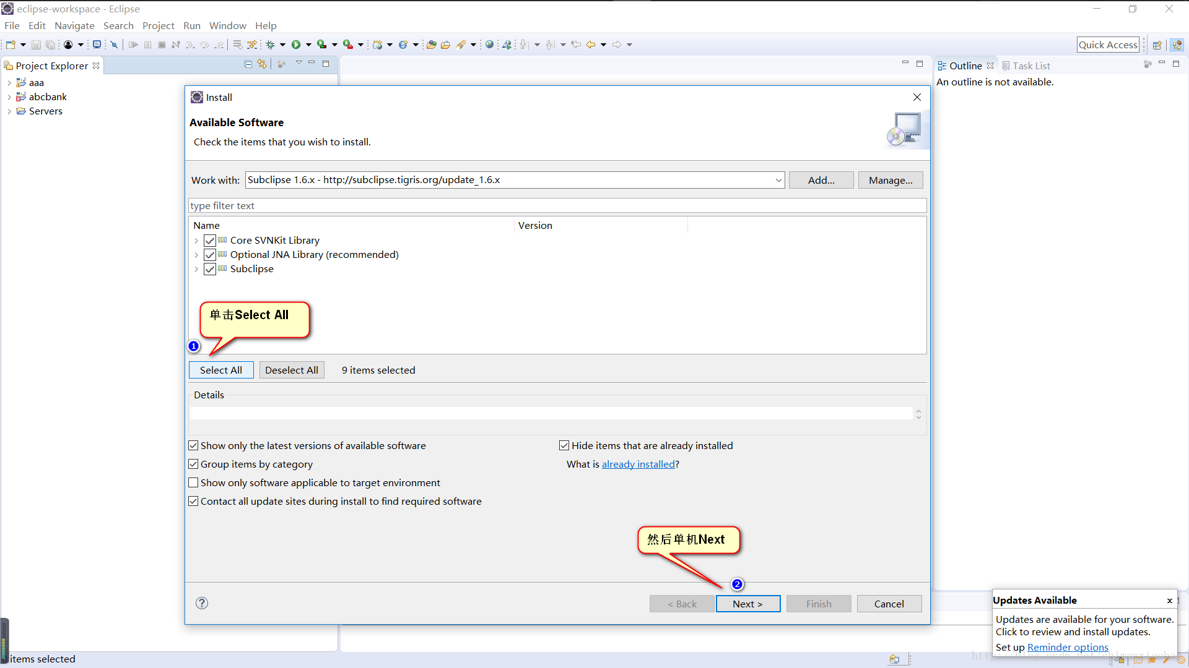The width and height of the screenshot is (1189, 668).
Task: Open the already installed link
Action: 638,464
